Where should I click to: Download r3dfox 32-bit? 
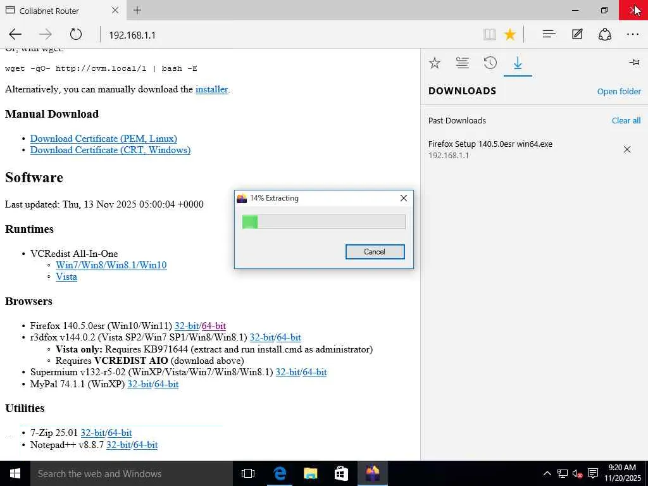point(261,338)
